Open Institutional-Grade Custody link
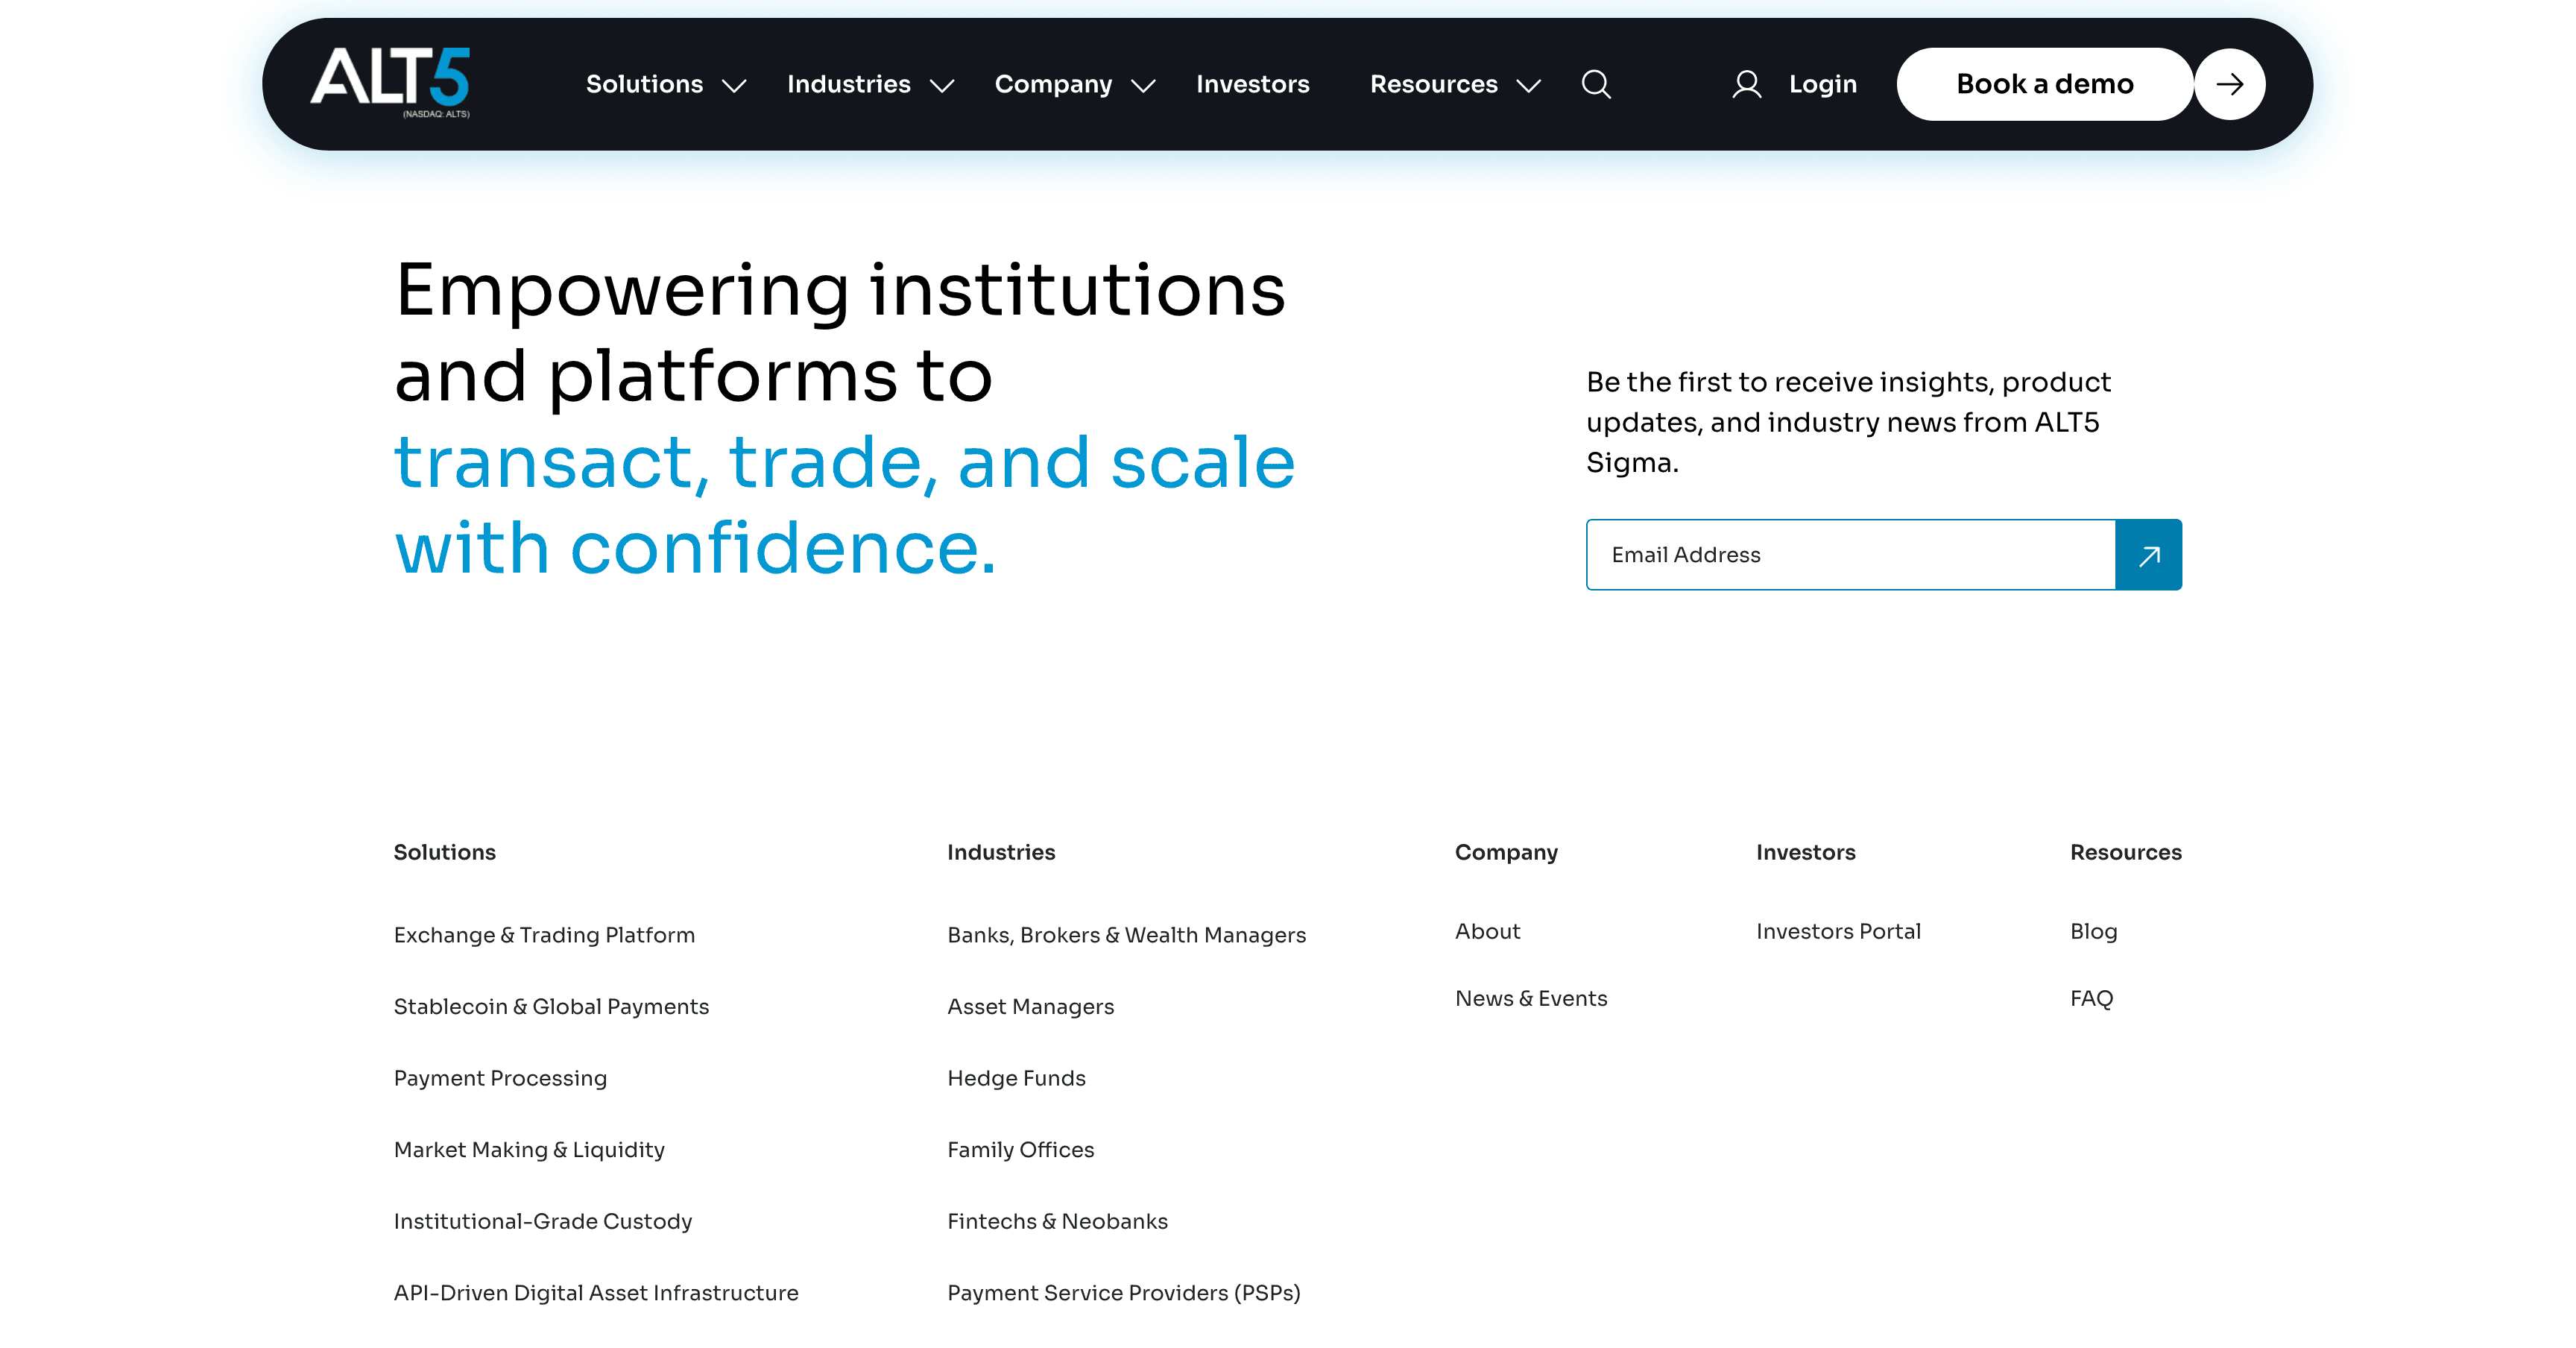Screen dimensions: 2576x1348 (x=543, y=1221)
